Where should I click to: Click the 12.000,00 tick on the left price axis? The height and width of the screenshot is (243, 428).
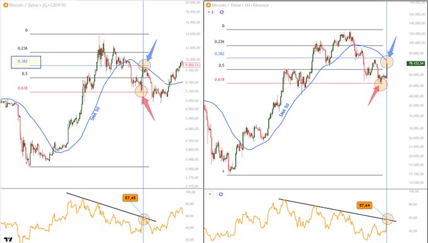[x=193, y=48]
